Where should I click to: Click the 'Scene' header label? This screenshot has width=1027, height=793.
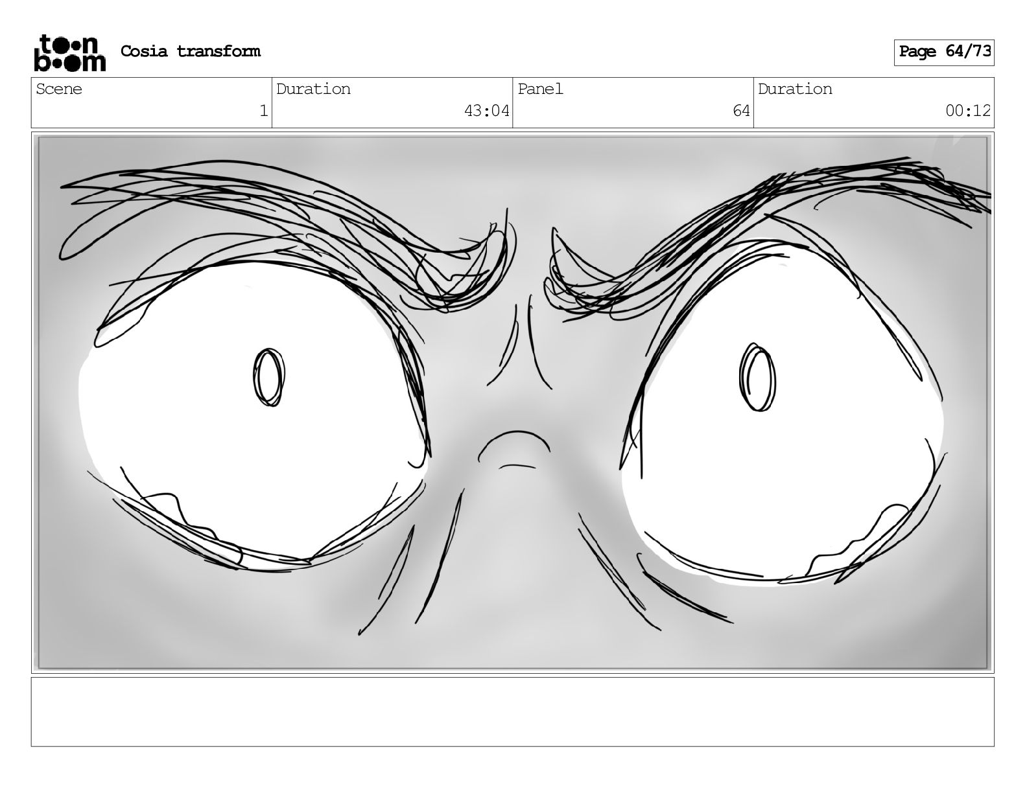tap(59, 89)
